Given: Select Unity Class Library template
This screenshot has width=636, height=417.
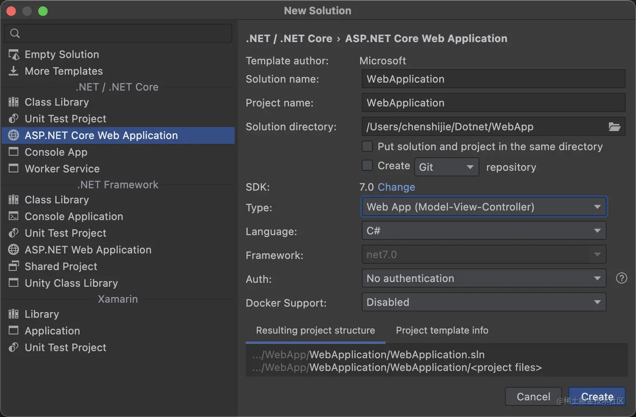Looking at the screenshot, I should tap(71, 283).
